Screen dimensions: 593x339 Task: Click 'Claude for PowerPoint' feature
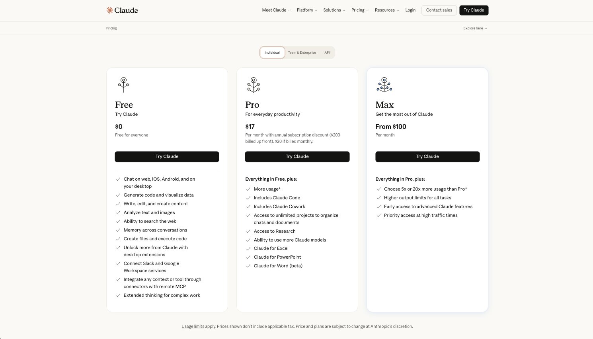tap(277, 257)
